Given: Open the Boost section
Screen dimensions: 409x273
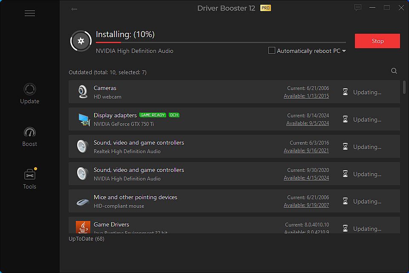Looking at the screenshot, I should (x=30, y=136).
